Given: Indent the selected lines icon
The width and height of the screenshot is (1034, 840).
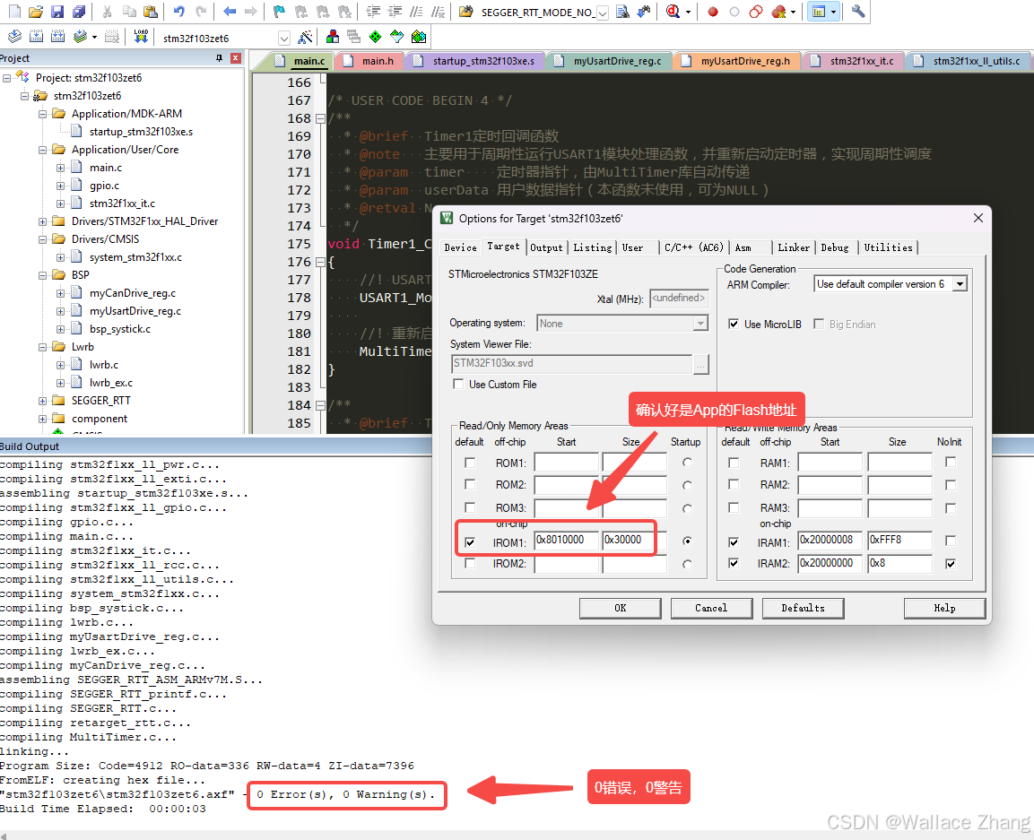Looking at the screenshot, I should click(373, 12).
